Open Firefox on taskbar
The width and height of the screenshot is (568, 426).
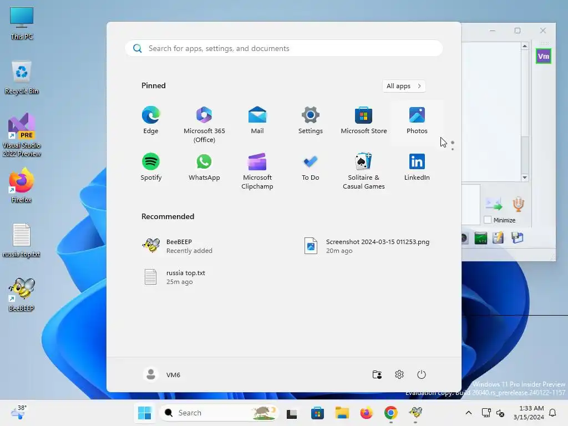pos(367,413)
